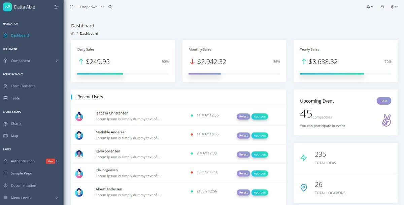Approve Isabella Christensen's request
Viewport: 404px width, 205px height.
(x=260, y=116)
